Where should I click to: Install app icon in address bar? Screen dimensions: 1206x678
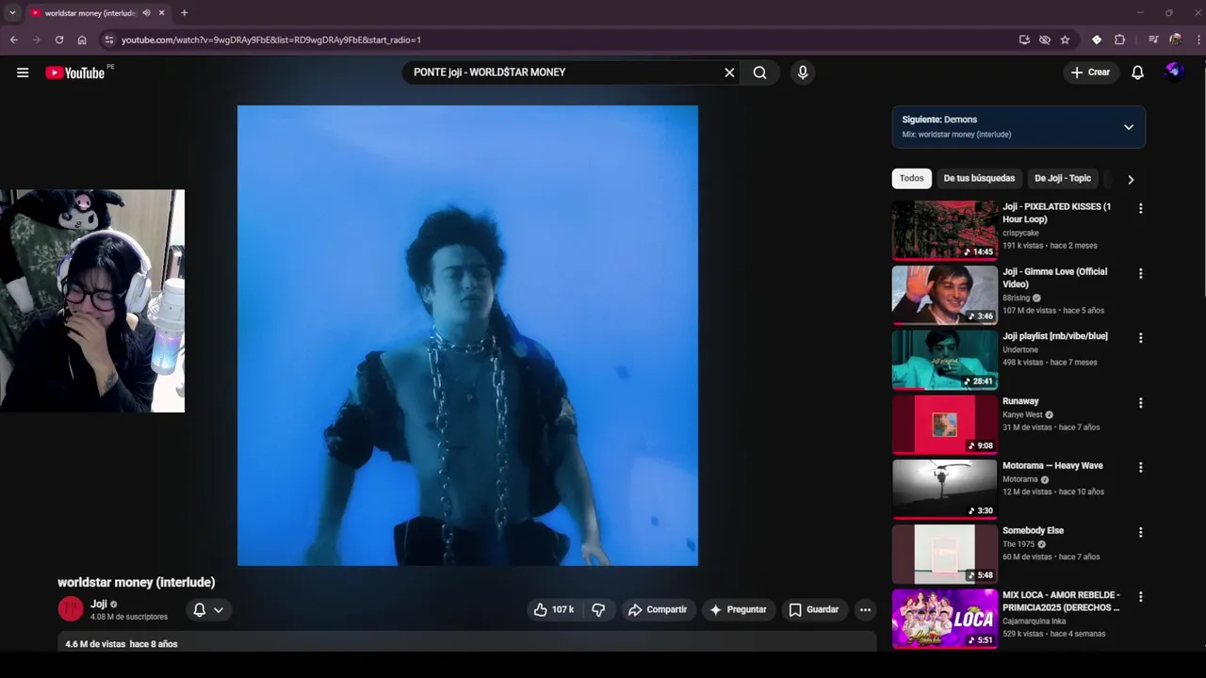tap(1024, 40)
